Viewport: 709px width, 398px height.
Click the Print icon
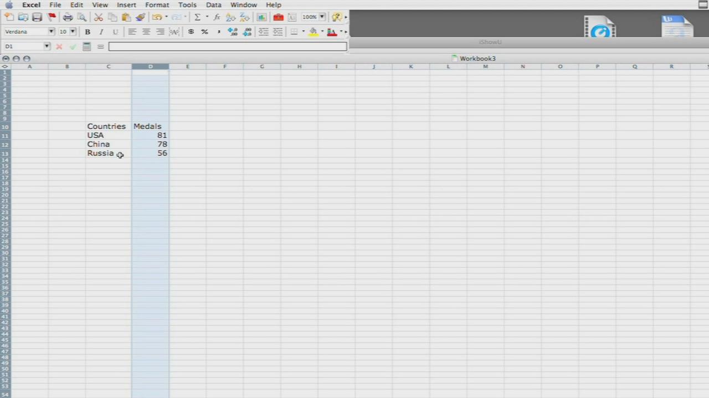click(x=67, y=17)
